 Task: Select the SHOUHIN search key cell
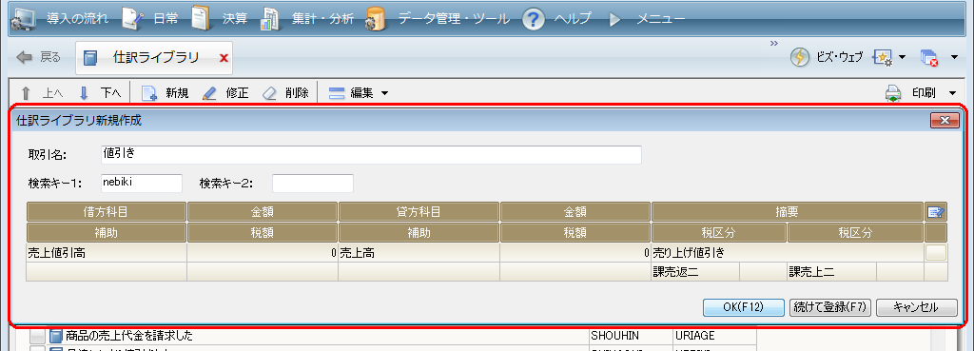pyautogui.click(x=631, y=336)
